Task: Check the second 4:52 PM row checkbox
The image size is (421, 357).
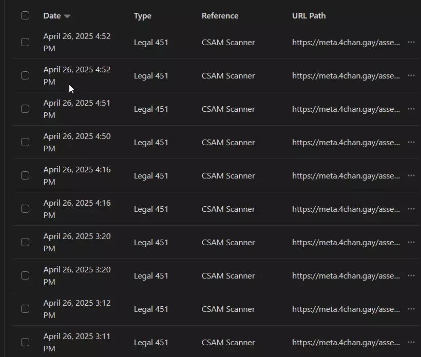Action: pyautogui.click(x=25, y=75)
